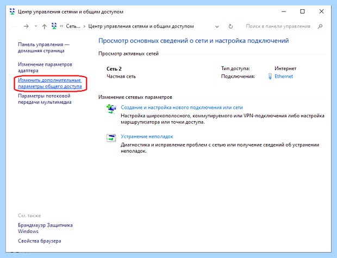Click the network icon in address bar
337x258 pixels.
(54, 26)
